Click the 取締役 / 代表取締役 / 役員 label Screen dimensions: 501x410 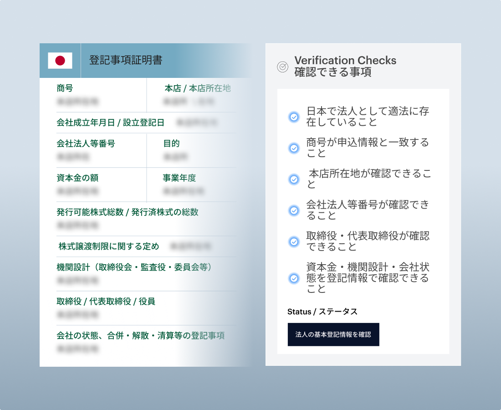click(x=106, y=301)
